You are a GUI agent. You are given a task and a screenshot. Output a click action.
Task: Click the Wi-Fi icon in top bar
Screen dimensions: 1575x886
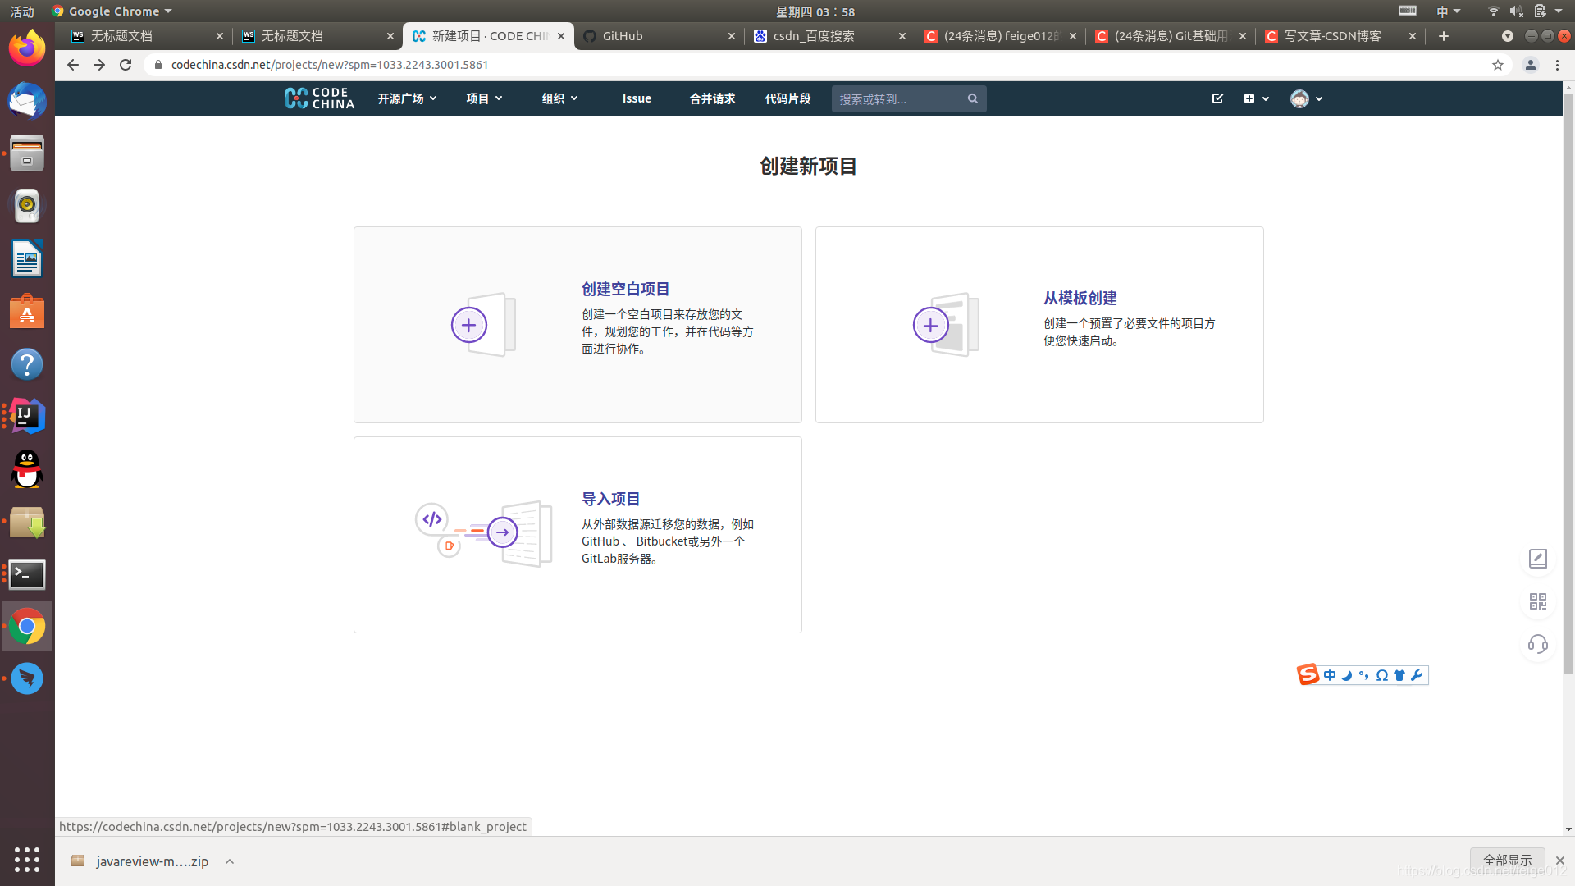(x=1493, y=11)
